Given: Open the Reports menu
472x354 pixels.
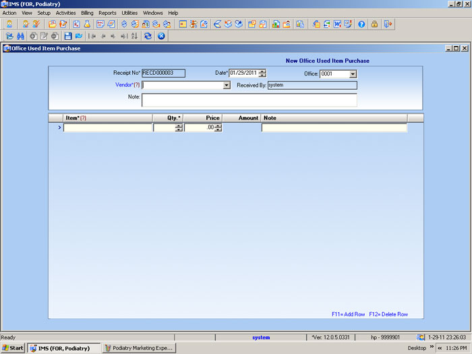Looking at the screenshot, I should click(x=107, y=13).
